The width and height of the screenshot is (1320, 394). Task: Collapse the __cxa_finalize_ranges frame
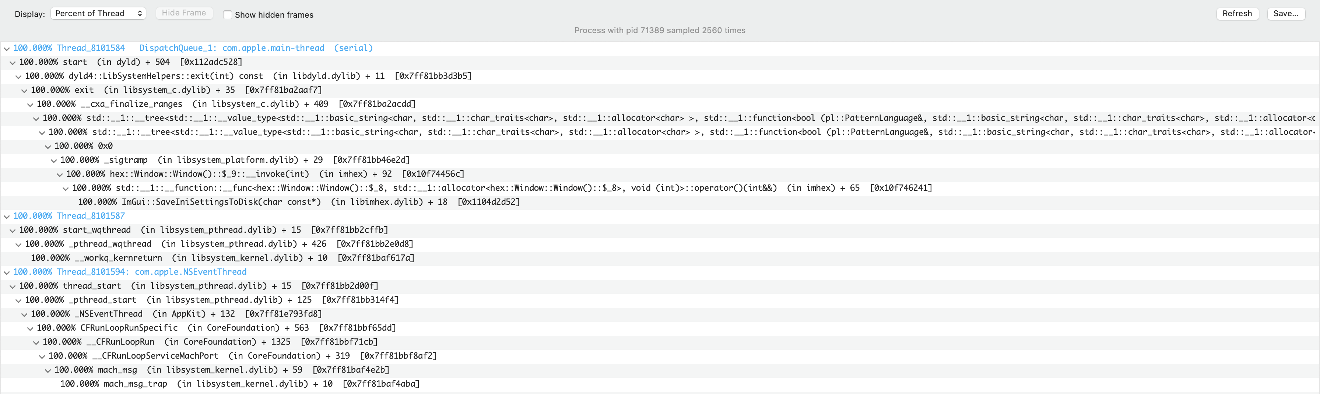click(30, 103)
